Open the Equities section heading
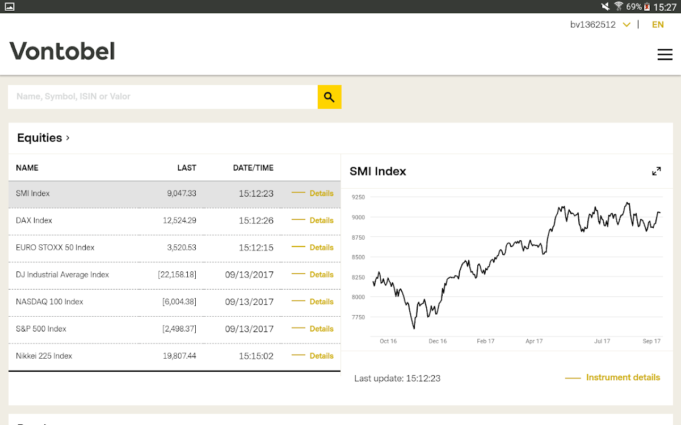 pos(43,138)
